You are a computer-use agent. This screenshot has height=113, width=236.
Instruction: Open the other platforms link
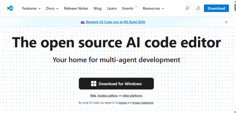click(132, 95)
